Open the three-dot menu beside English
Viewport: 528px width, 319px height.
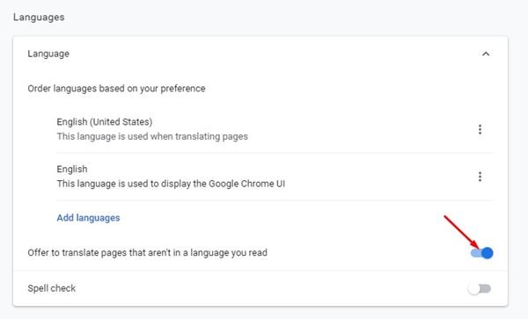pyautogui.click(x=480, y=177)
